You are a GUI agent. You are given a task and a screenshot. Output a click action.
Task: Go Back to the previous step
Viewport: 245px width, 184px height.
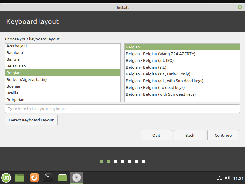190,135
